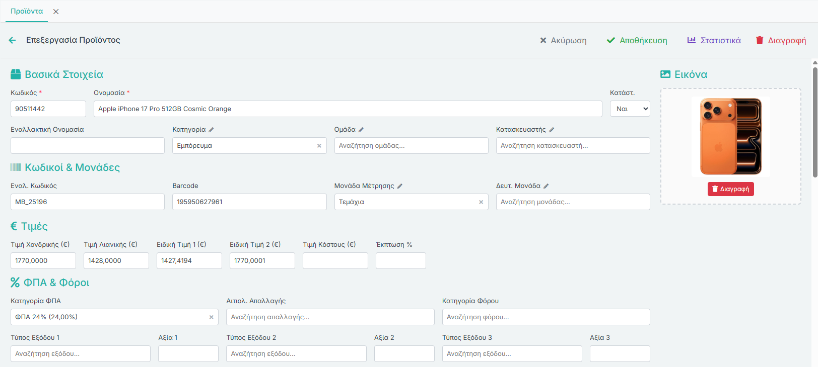Switch to the Προϊόντα tab
This screenshot has width=818, height=367.
click(x=27, y=11)
